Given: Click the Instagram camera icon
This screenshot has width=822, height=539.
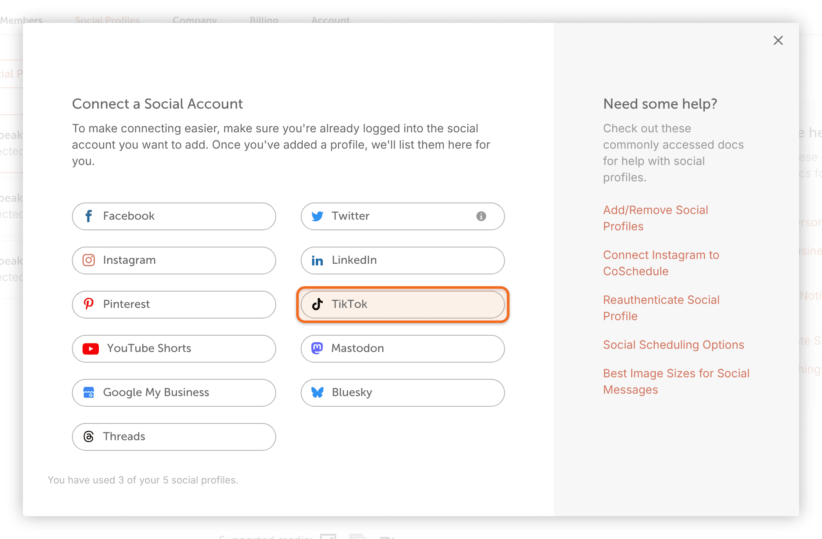Looking at the screenshot, I should click(x=89, y=260).
